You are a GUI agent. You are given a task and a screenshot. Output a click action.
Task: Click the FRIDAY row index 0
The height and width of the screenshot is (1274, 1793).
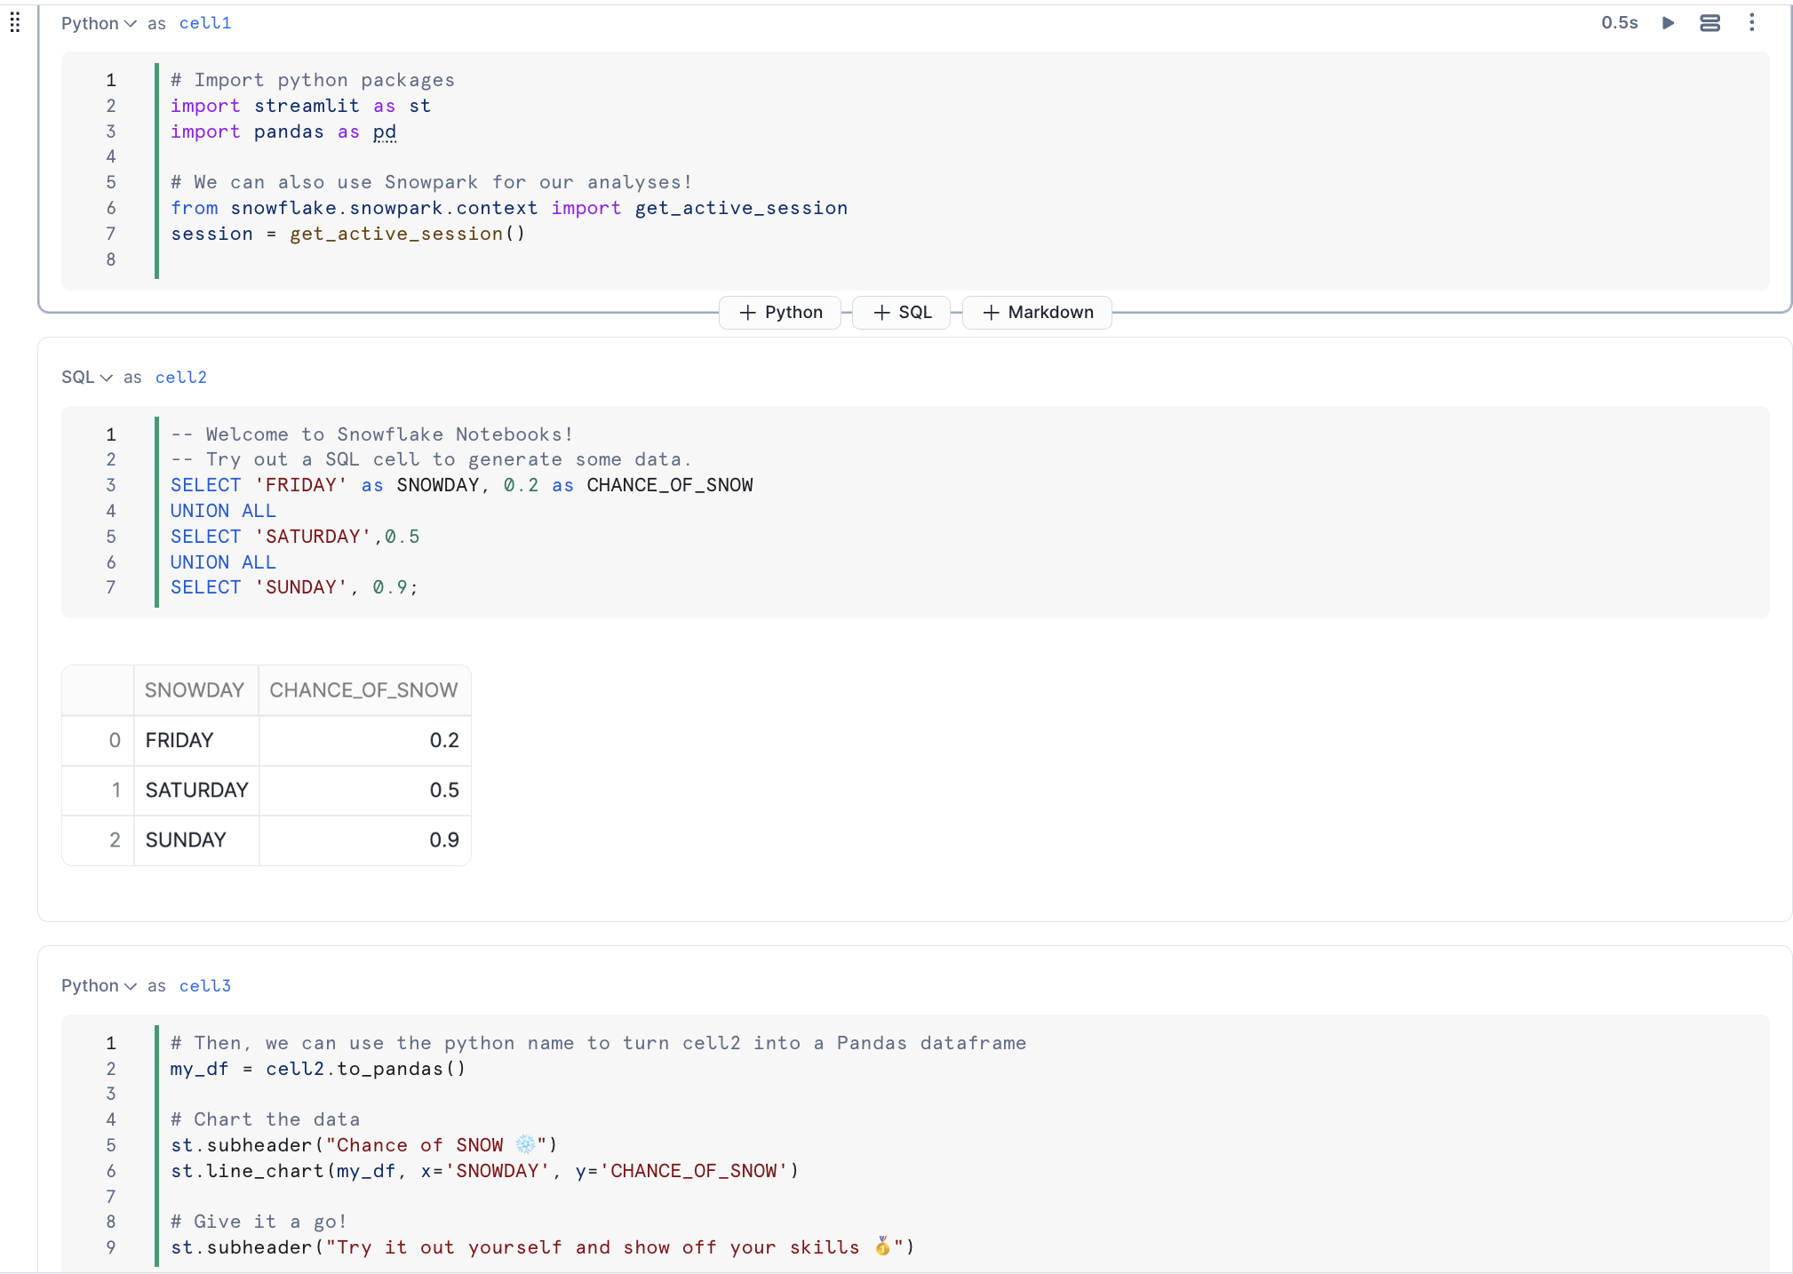(x=115, y=741)
